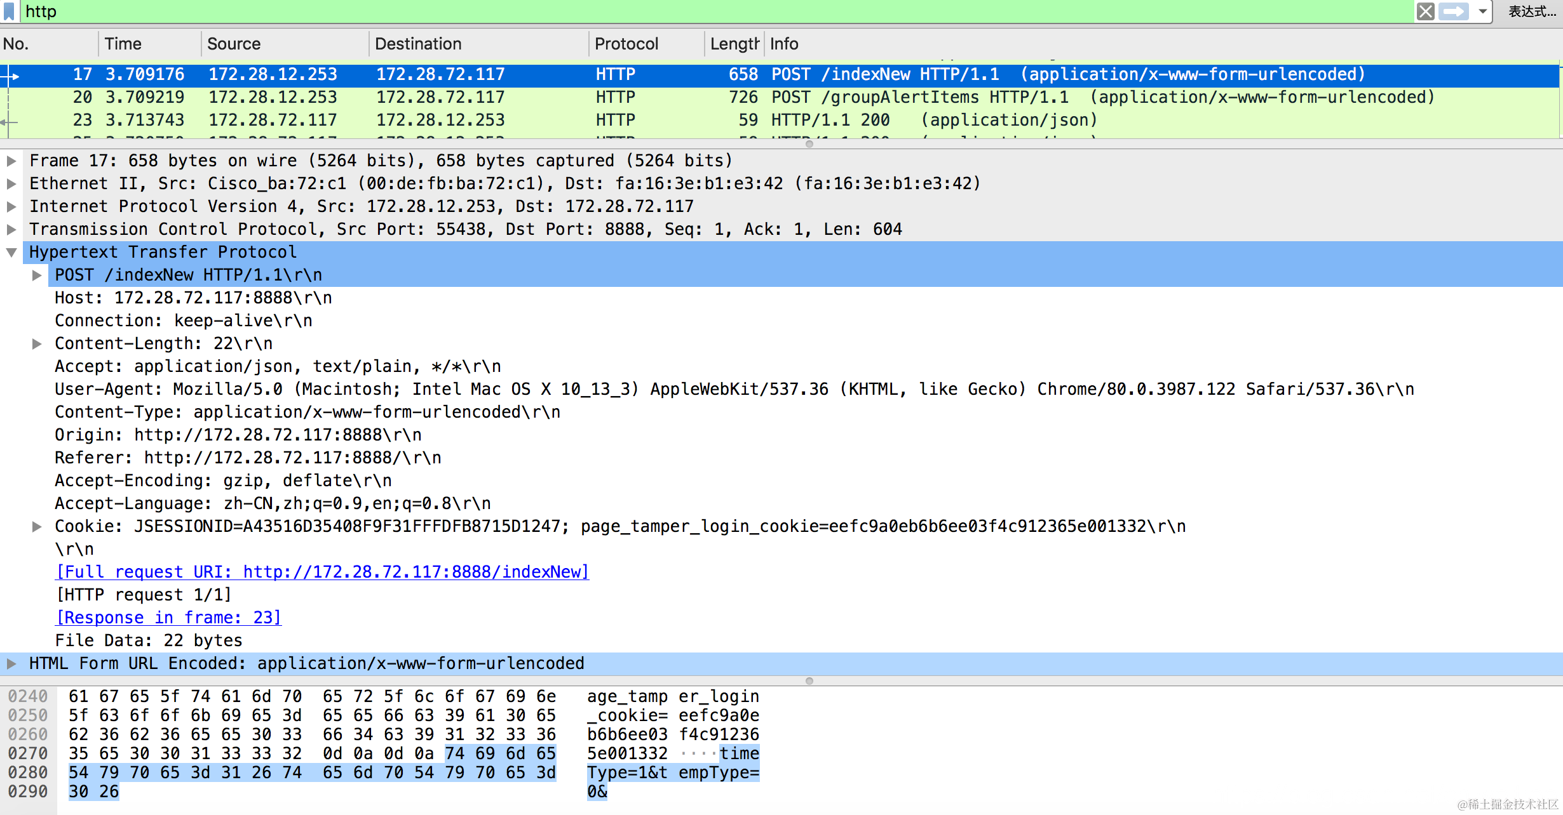The image size is (1563, 815).
Task: Follow the Response in frame 23 link
Action: [168, 618]
